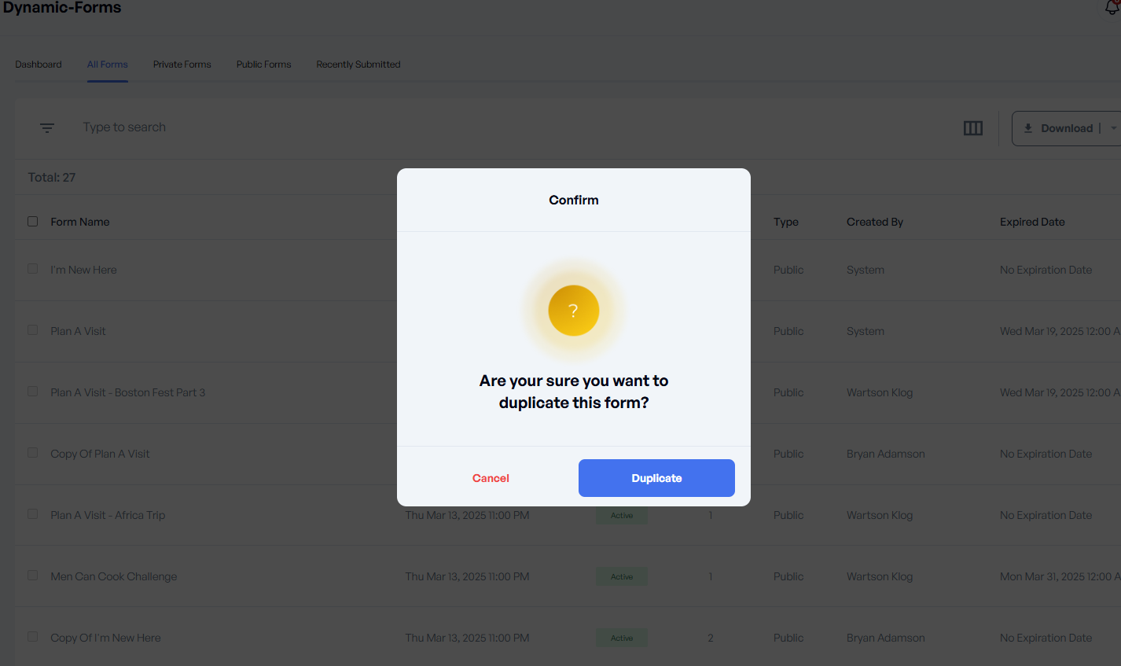Open the column layout icon

972,128
